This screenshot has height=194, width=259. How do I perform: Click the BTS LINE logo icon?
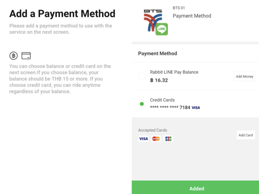coord(156,22)
